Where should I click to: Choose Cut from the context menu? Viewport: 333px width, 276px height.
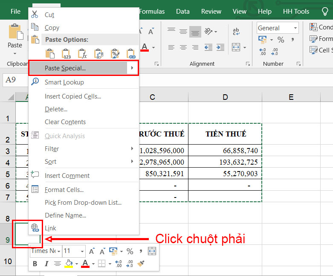[49, 15]
